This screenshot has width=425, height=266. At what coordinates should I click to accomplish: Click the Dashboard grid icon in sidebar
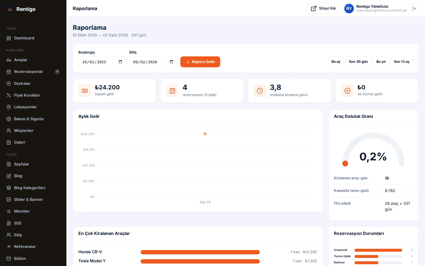coord(9,38)
